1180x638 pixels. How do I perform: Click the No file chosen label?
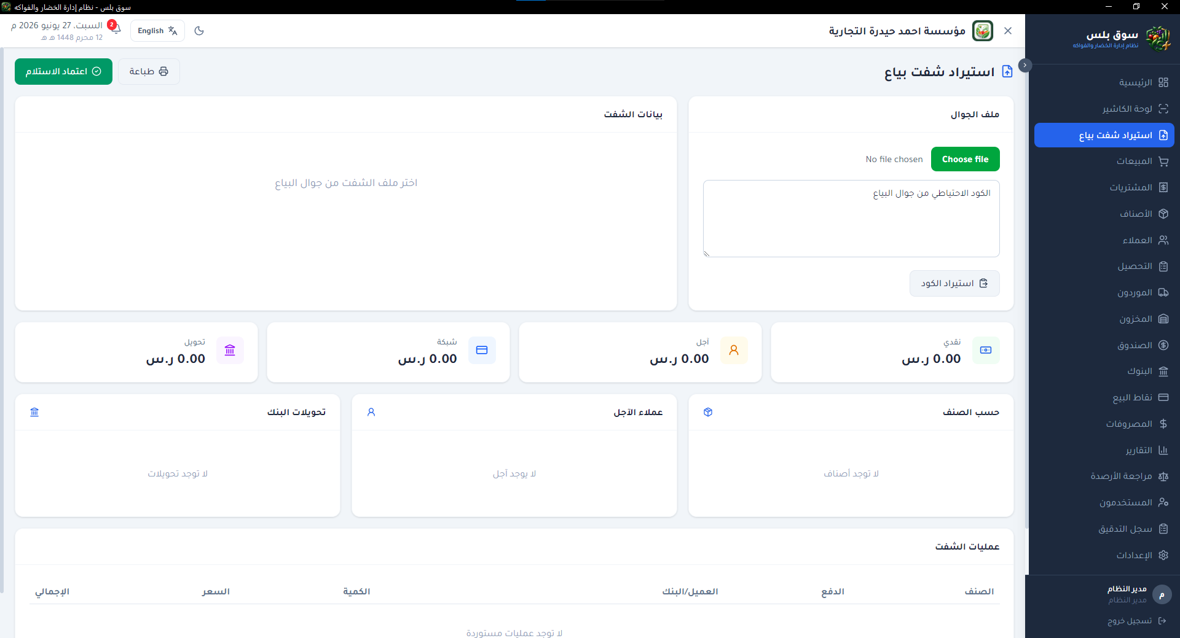pyautogui.click(x=894, y=159)
